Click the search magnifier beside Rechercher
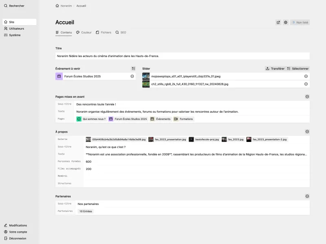Image resolution: width=326 pixels, height=244 pixels. (6, 6)
